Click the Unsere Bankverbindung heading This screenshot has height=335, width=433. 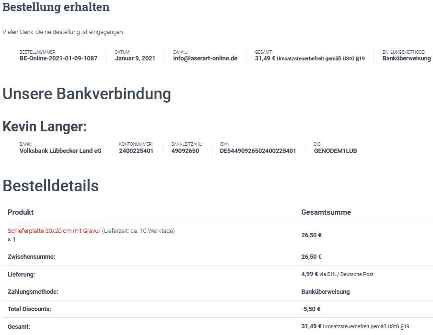[87, 94]
